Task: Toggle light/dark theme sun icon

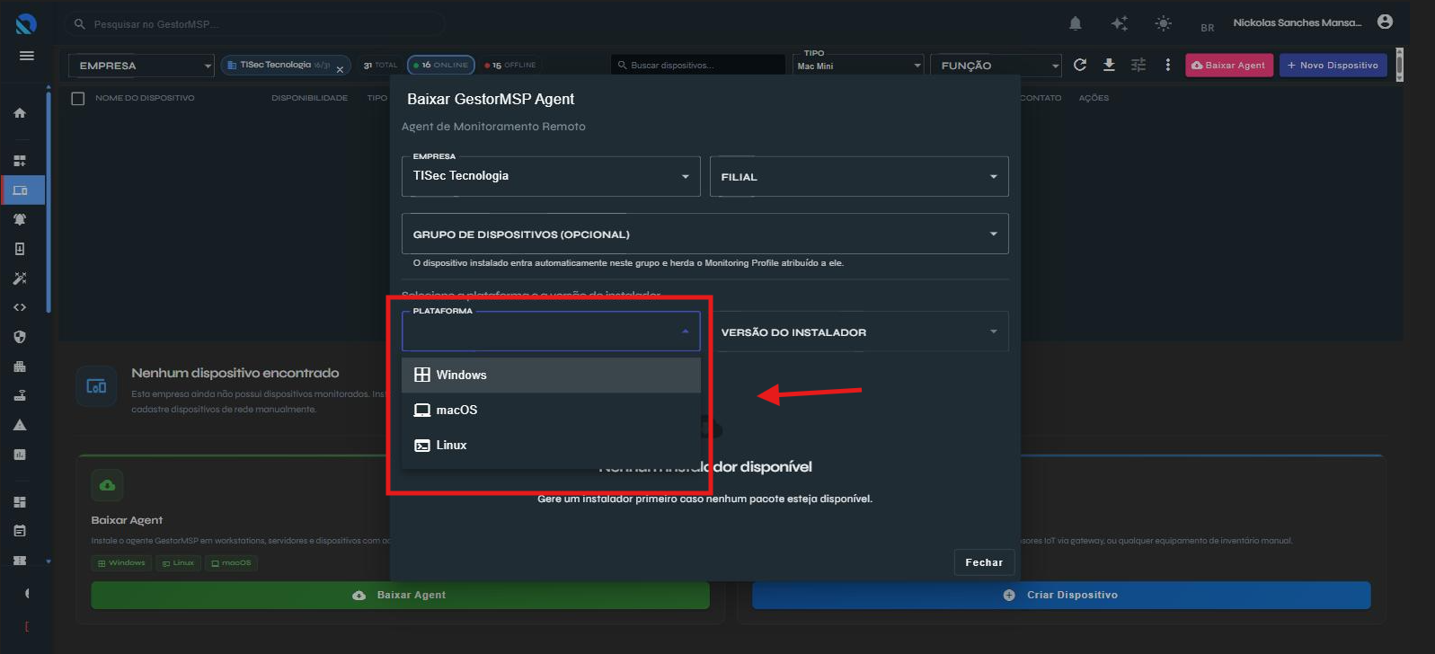Action: point(1164,23)
